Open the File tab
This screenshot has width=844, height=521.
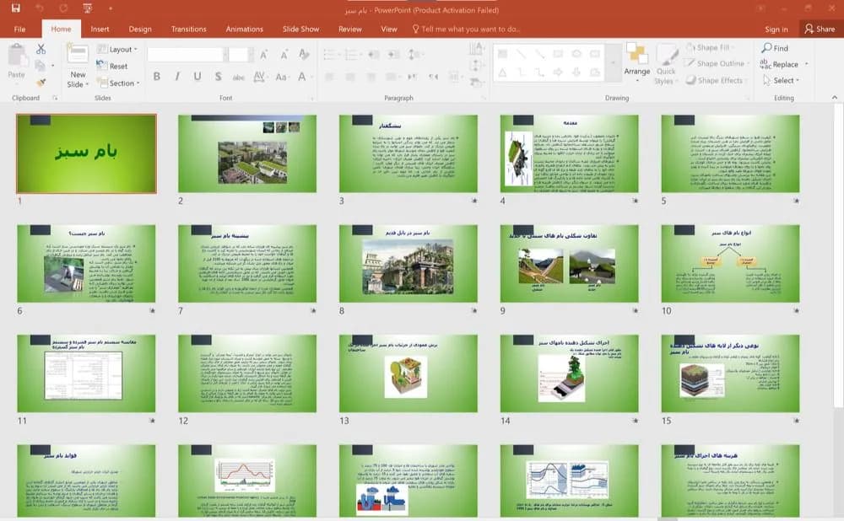click(20, 29)
